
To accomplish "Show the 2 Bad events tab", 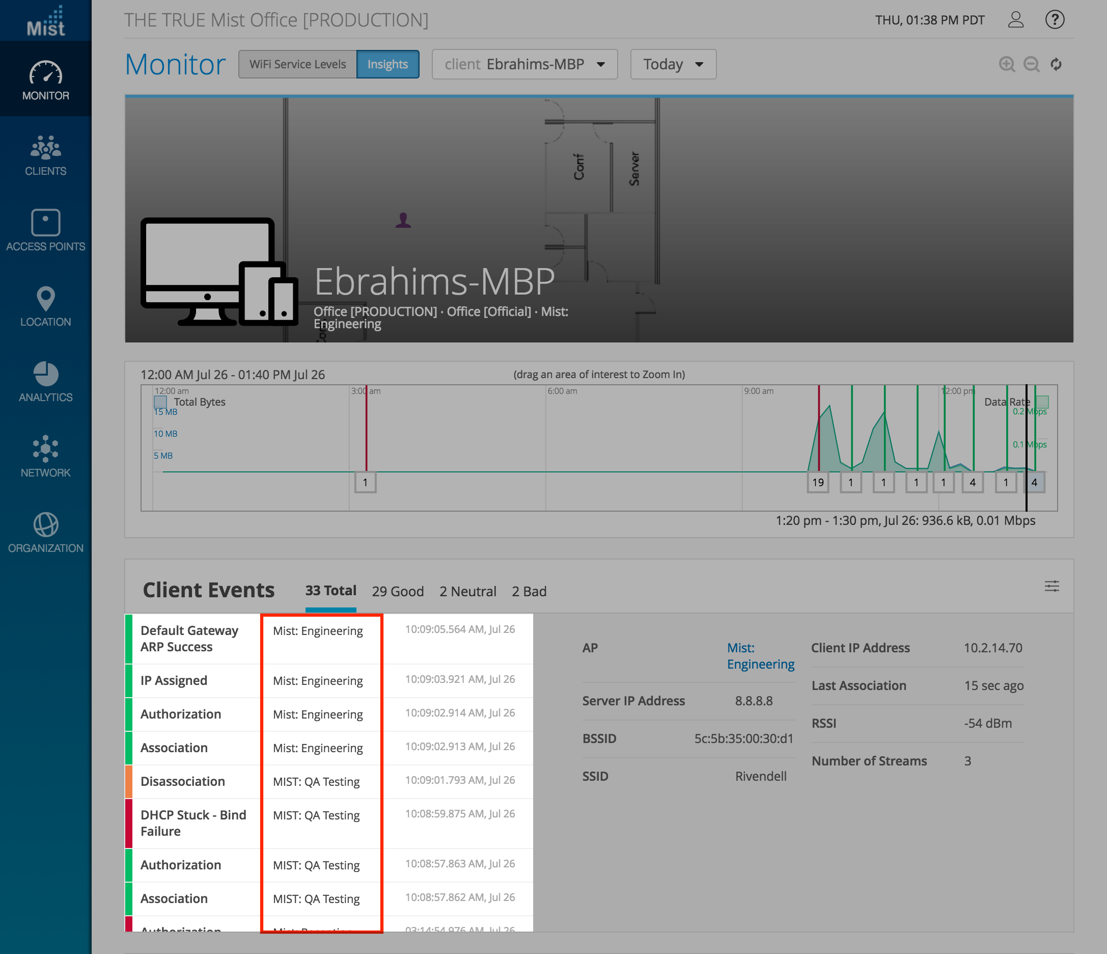I will (x=529, y=591).
